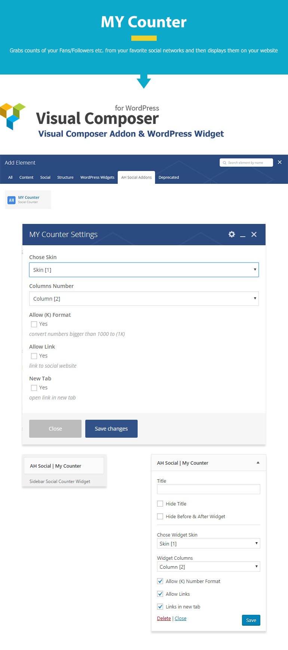Close the MY Counter Settings panel

coord(254,234)
